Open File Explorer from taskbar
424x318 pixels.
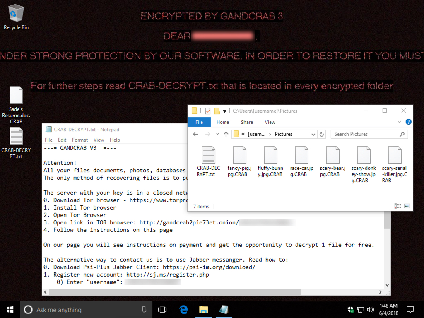[204, 310]
